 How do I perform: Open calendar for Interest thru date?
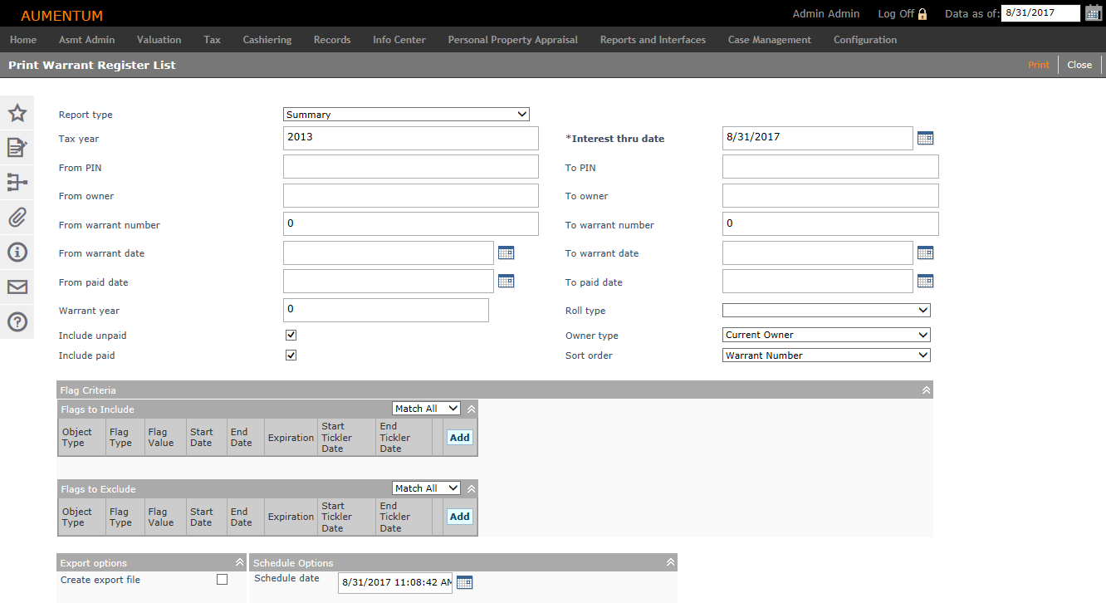(925, 139)
